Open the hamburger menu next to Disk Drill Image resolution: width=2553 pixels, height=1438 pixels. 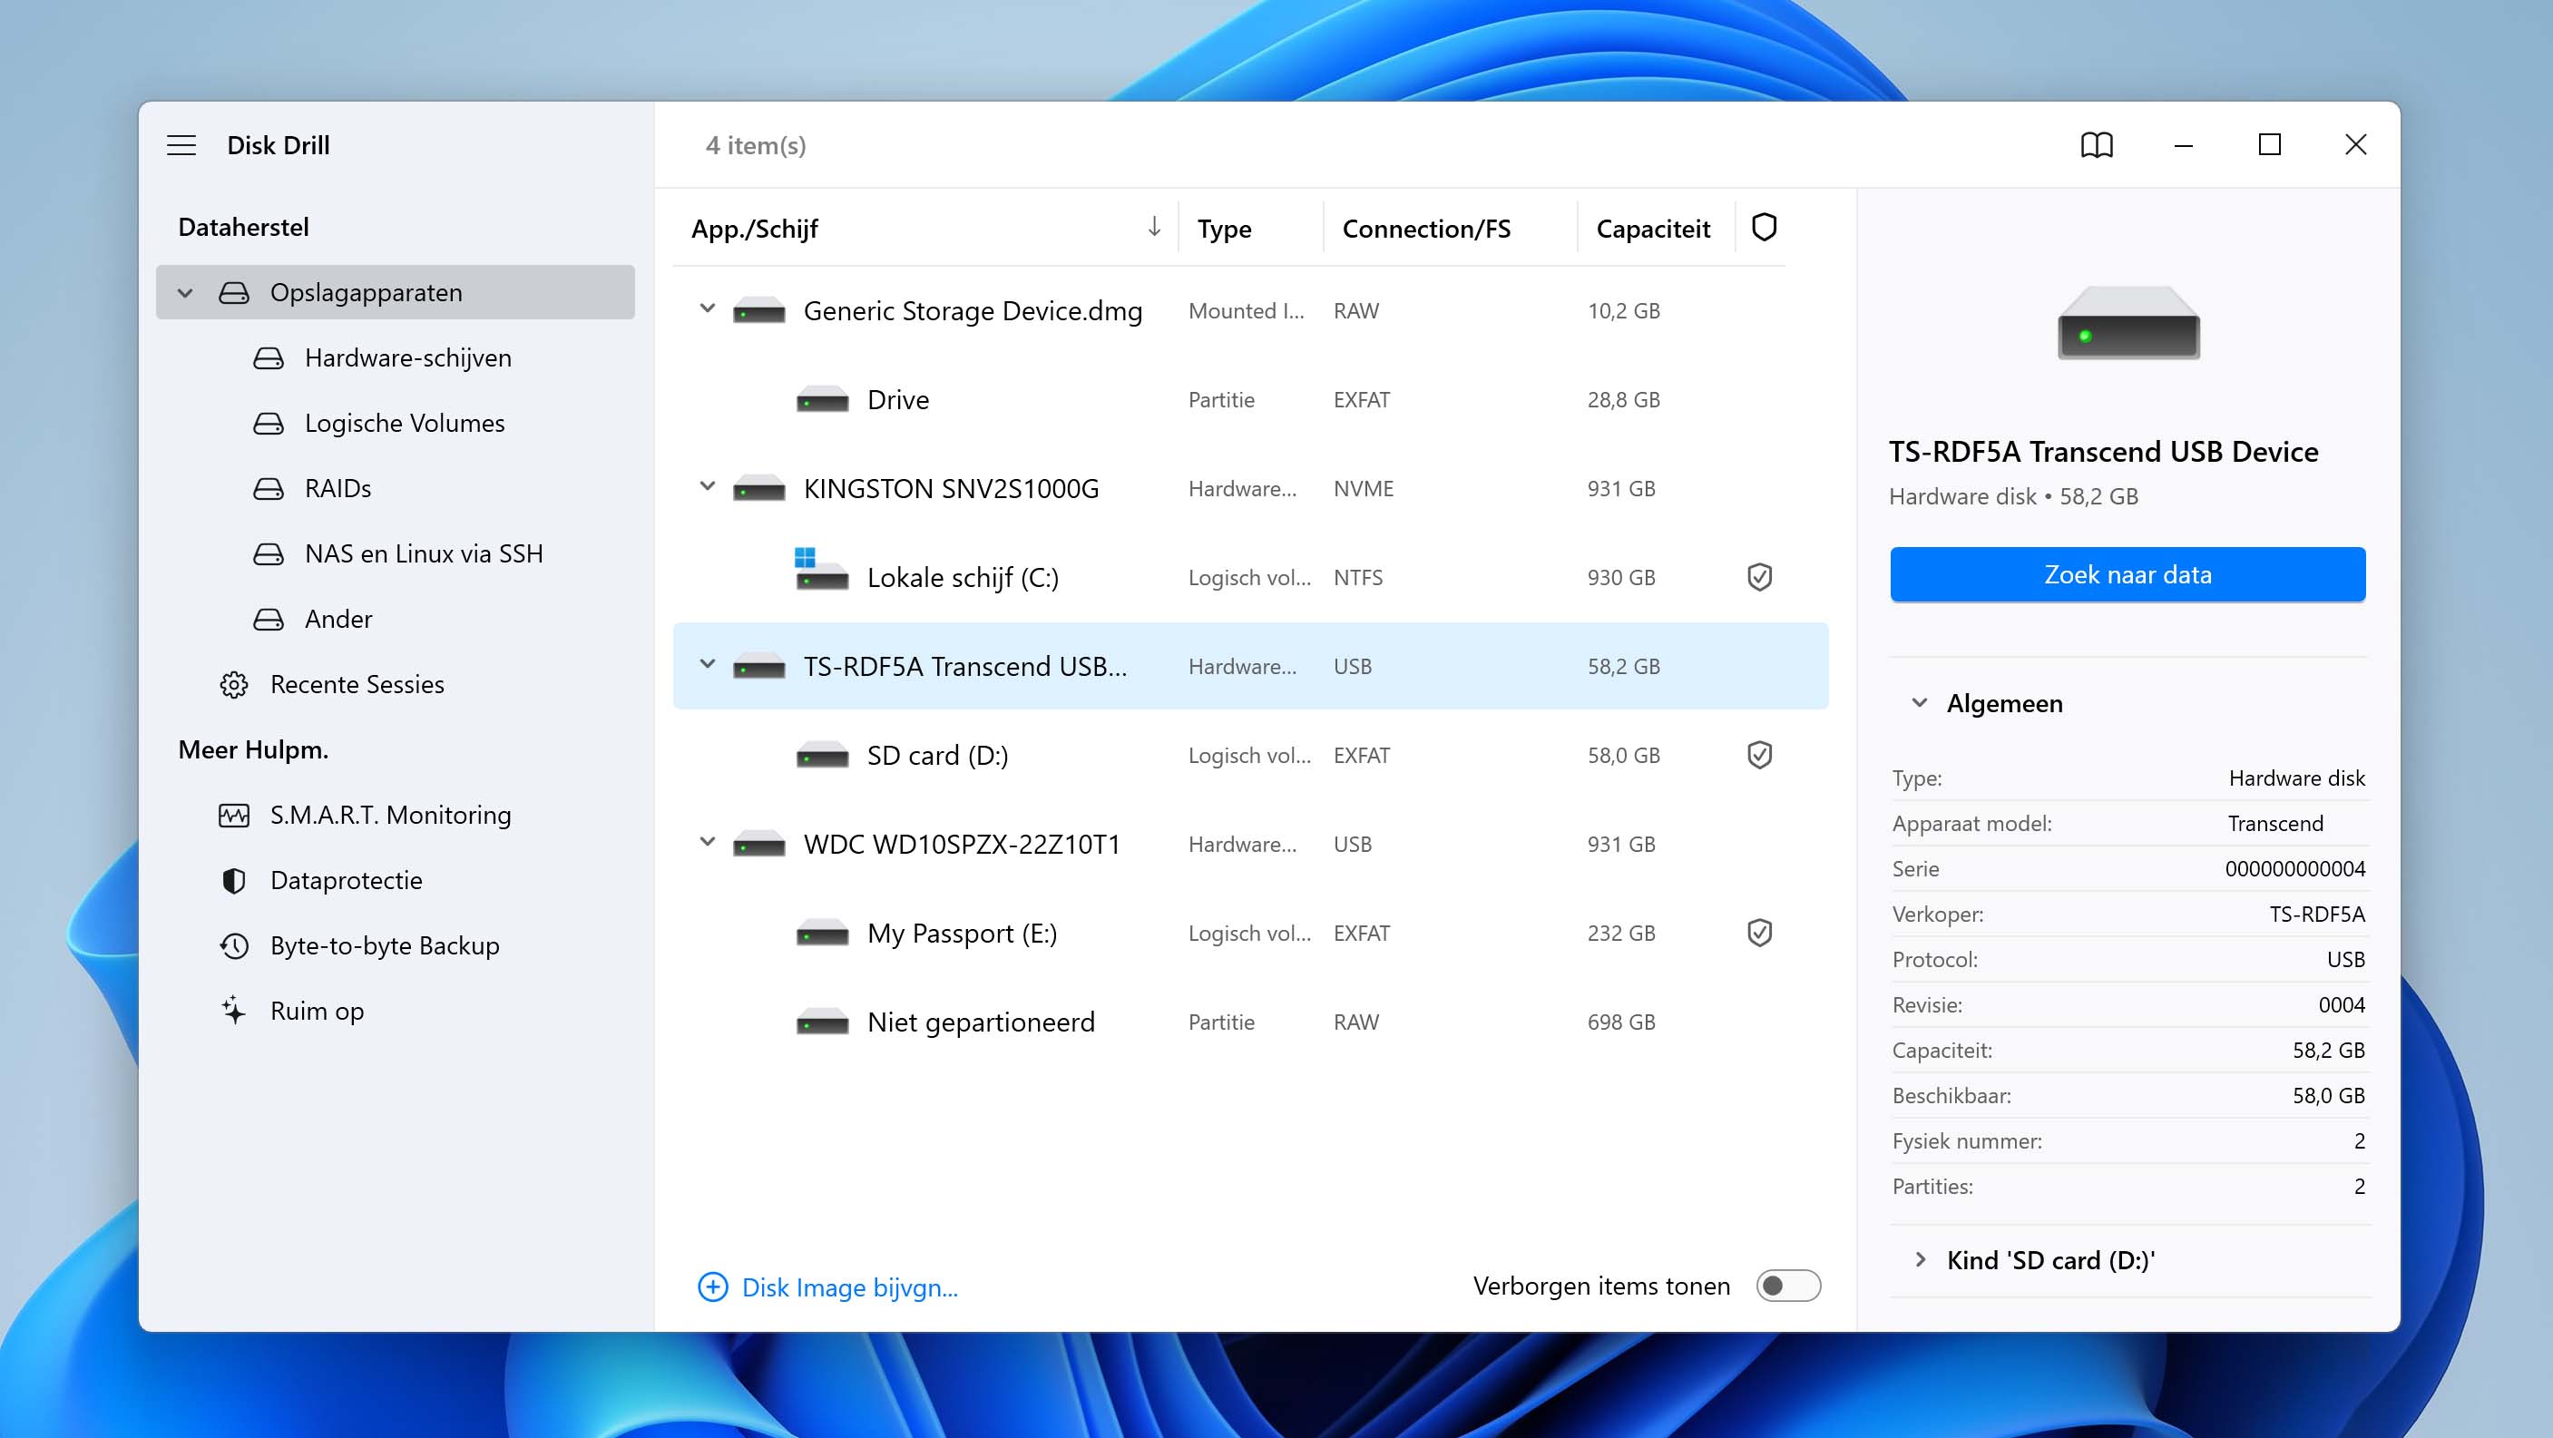(181, 146)
